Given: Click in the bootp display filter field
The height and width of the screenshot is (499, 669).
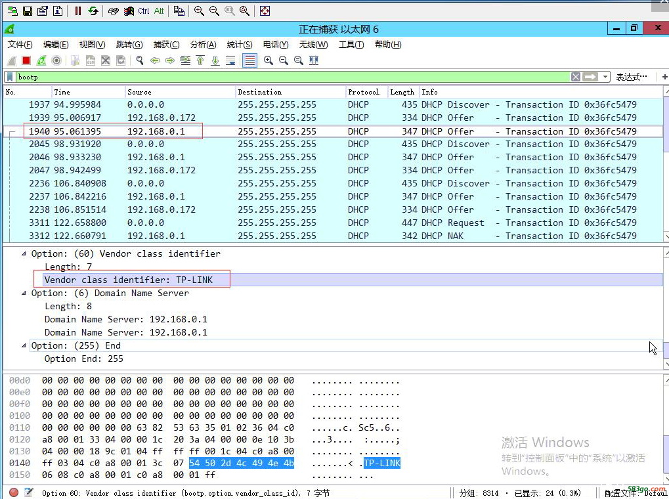Looking at the screenshot, I should [x=292, y=77].
